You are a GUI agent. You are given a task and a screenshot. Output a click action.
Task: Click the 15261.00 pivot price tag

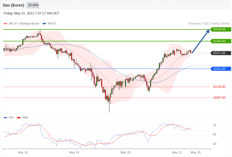[221, 69]
